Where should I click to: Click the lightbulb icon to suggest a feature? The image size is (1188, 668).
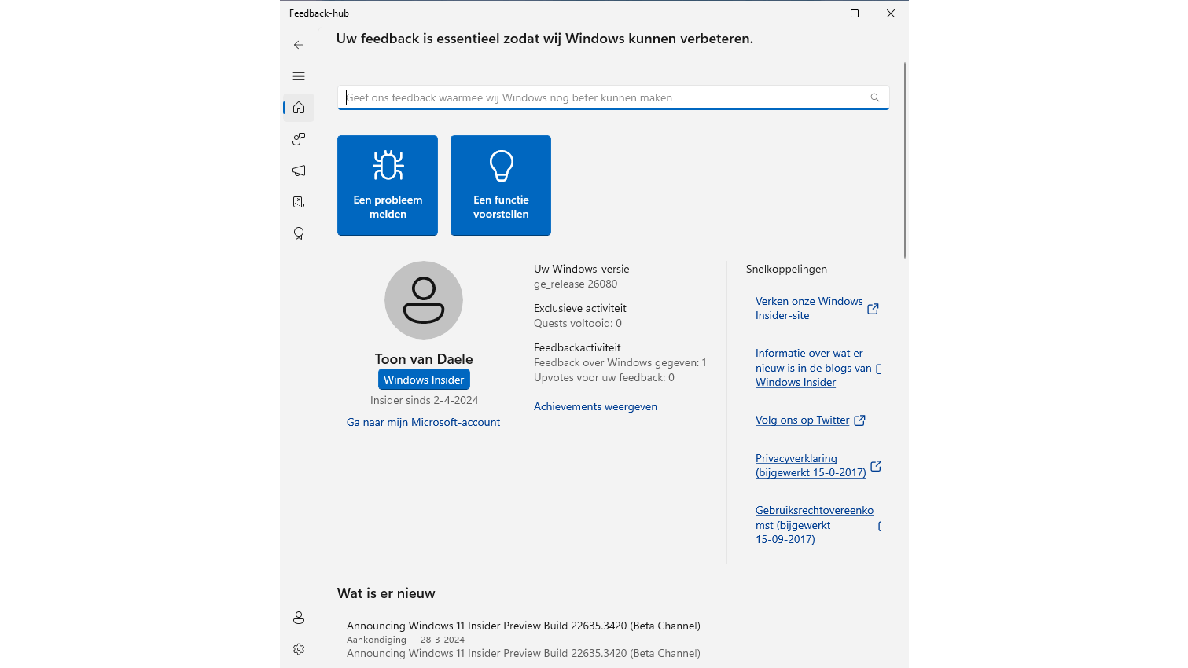[501, 165]
